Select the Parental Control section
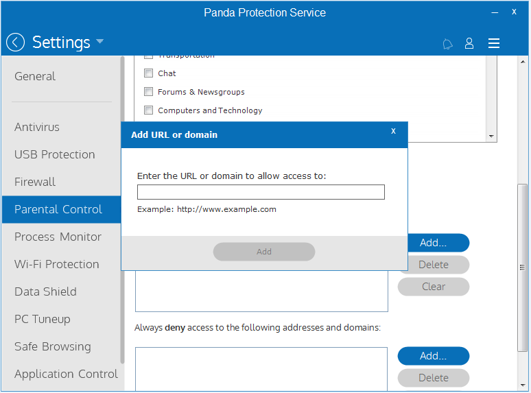 61,209
